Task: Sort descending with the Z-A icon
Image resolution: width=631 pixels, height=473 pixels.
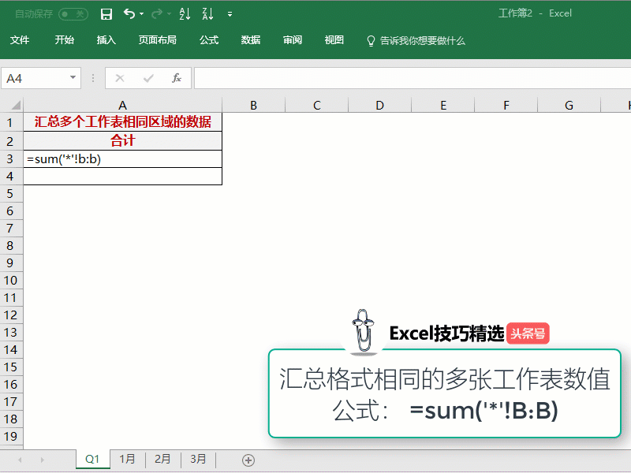Action: [207, 14]
